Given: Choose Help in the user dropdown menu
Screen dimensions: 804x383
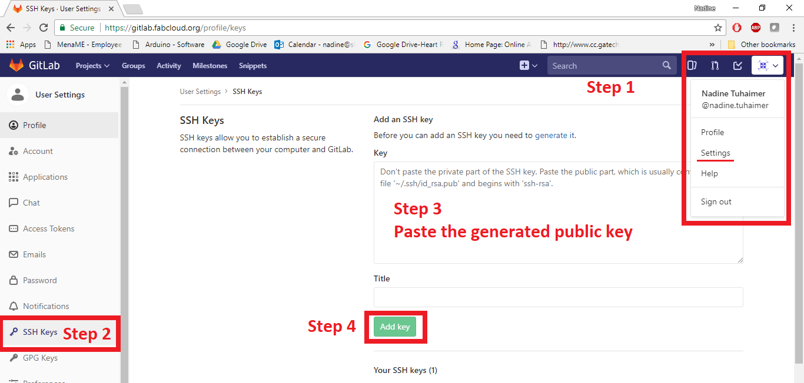Looking at the screenshot, I should 709,173.
